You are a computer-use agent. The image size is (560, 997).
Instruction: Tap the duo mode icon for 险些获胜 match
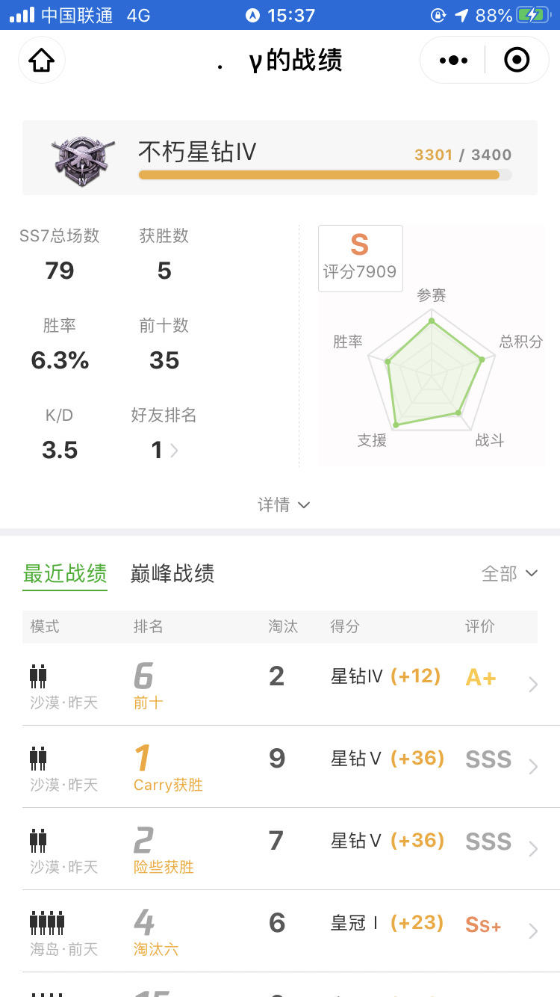[38, 841]
